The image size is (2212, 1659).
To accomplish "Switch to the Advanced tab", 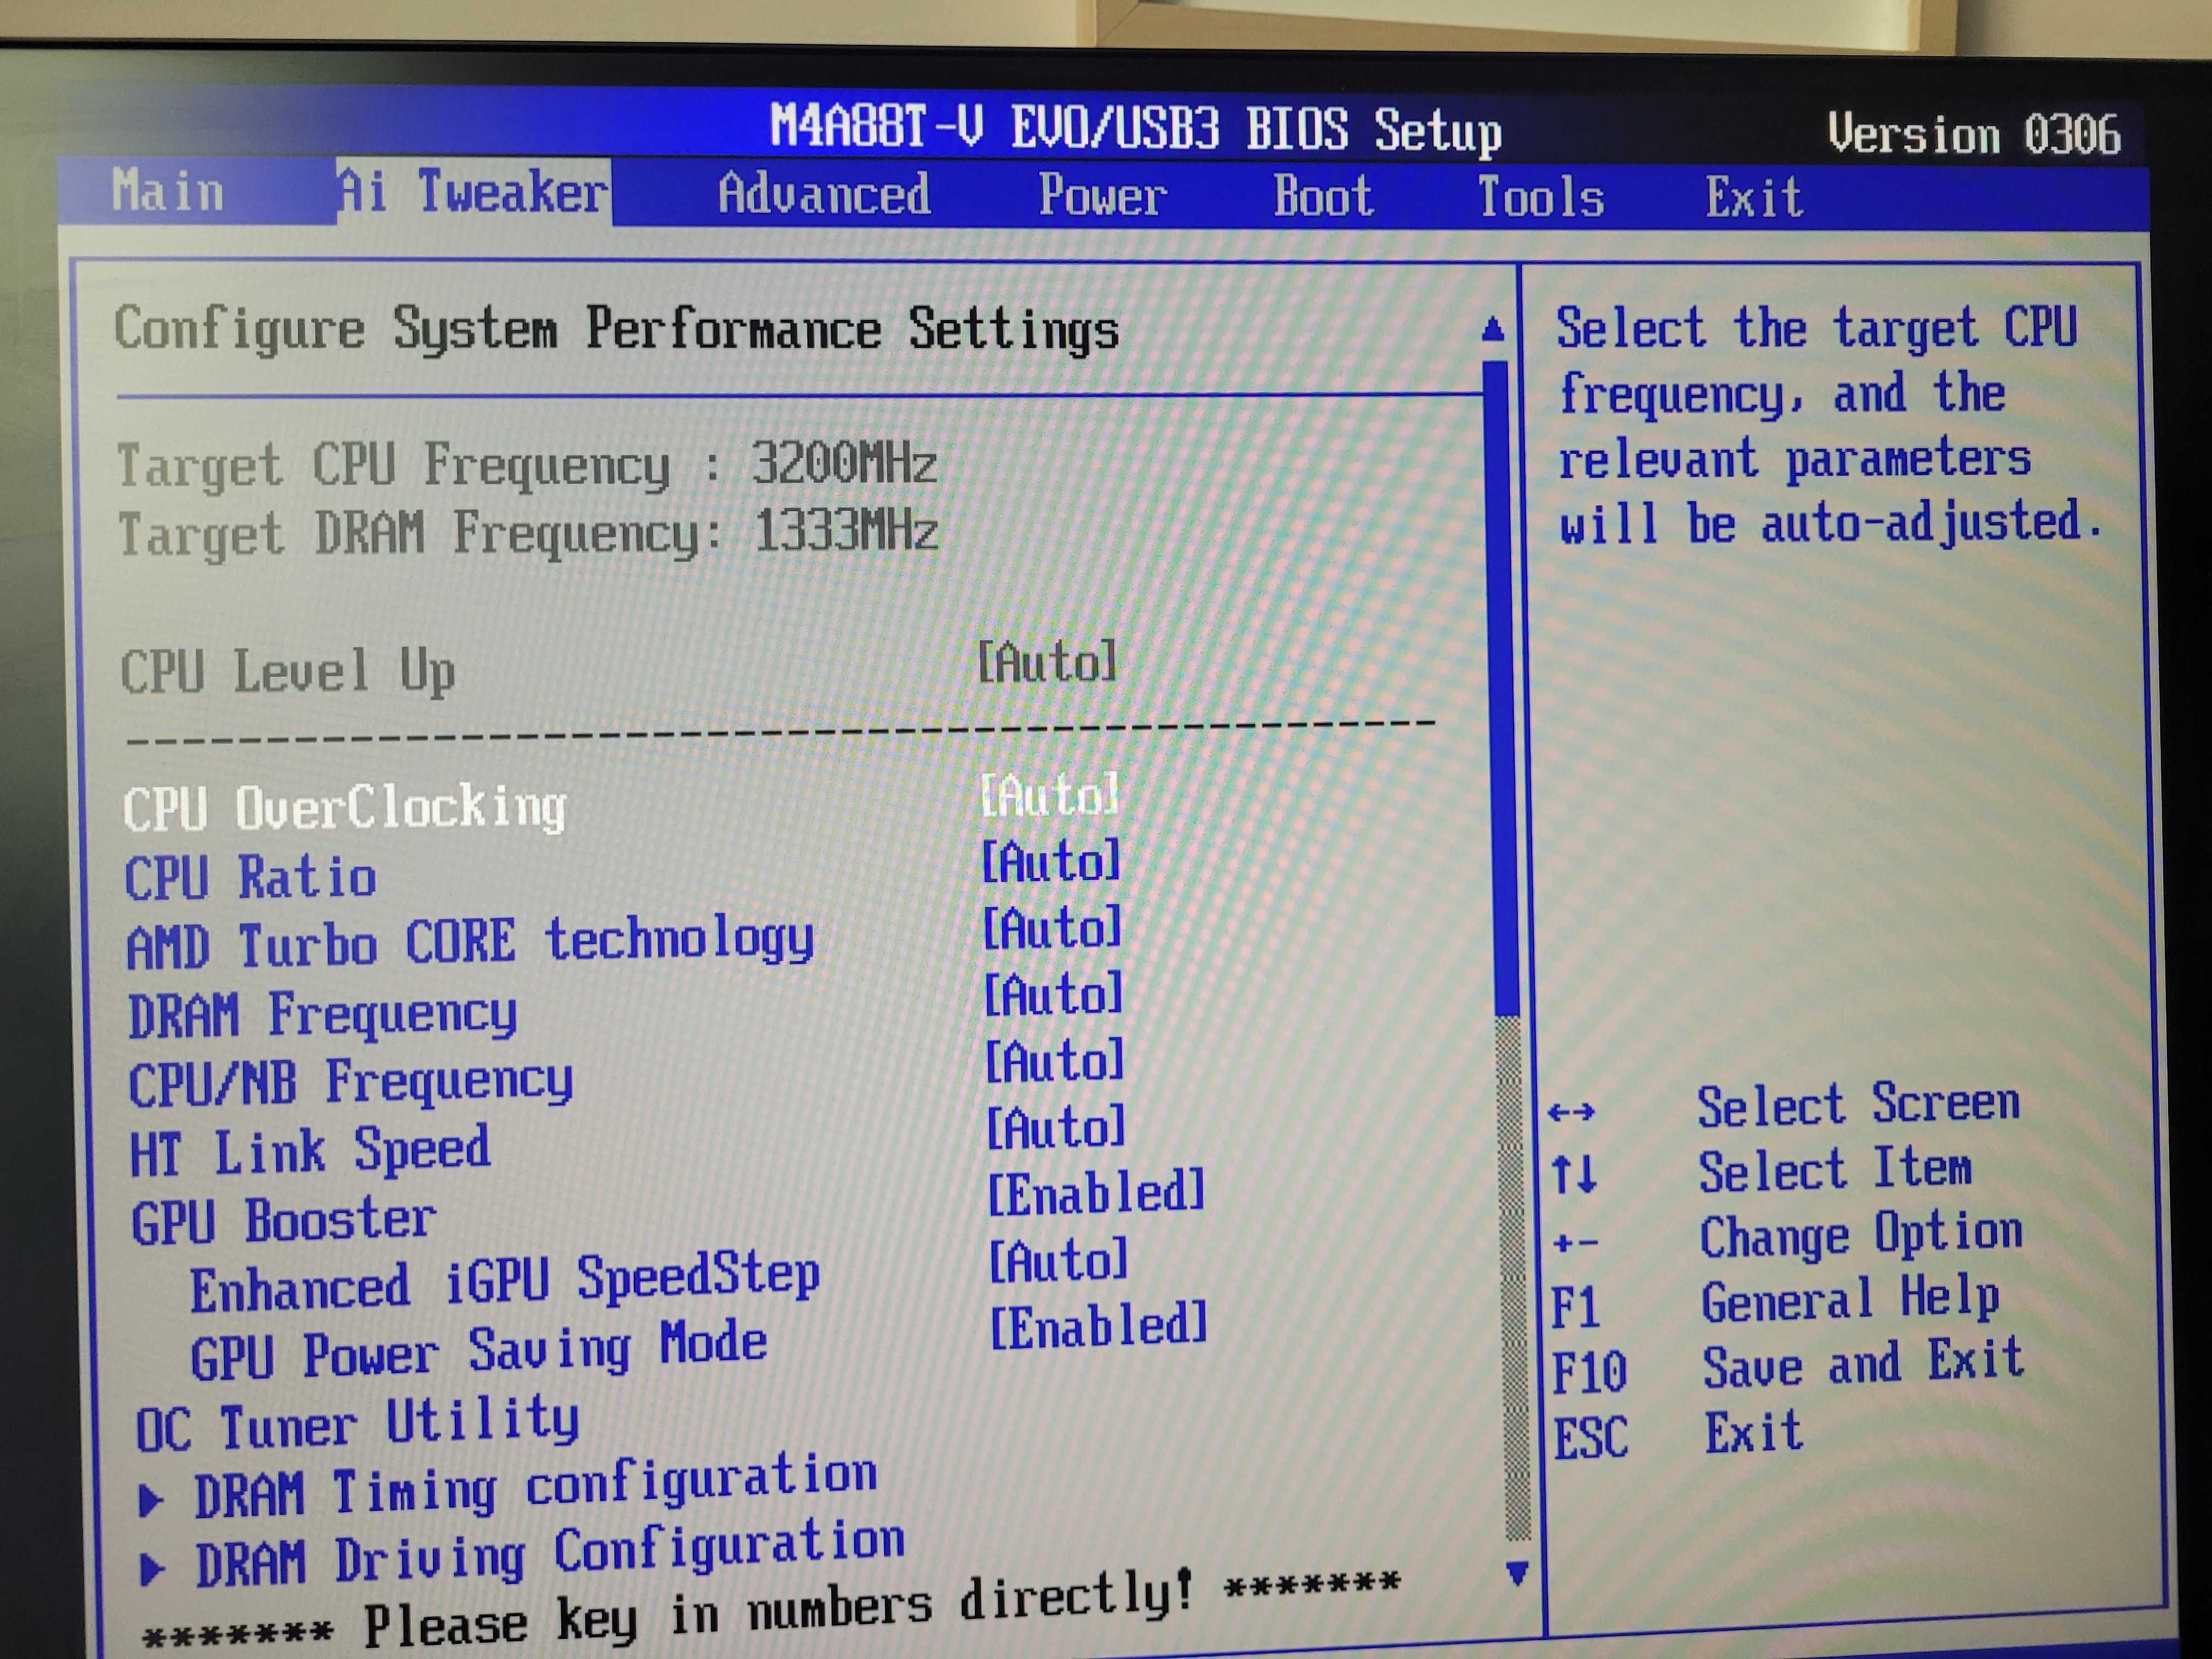I will pyautogui.click(x=824, y=194).
